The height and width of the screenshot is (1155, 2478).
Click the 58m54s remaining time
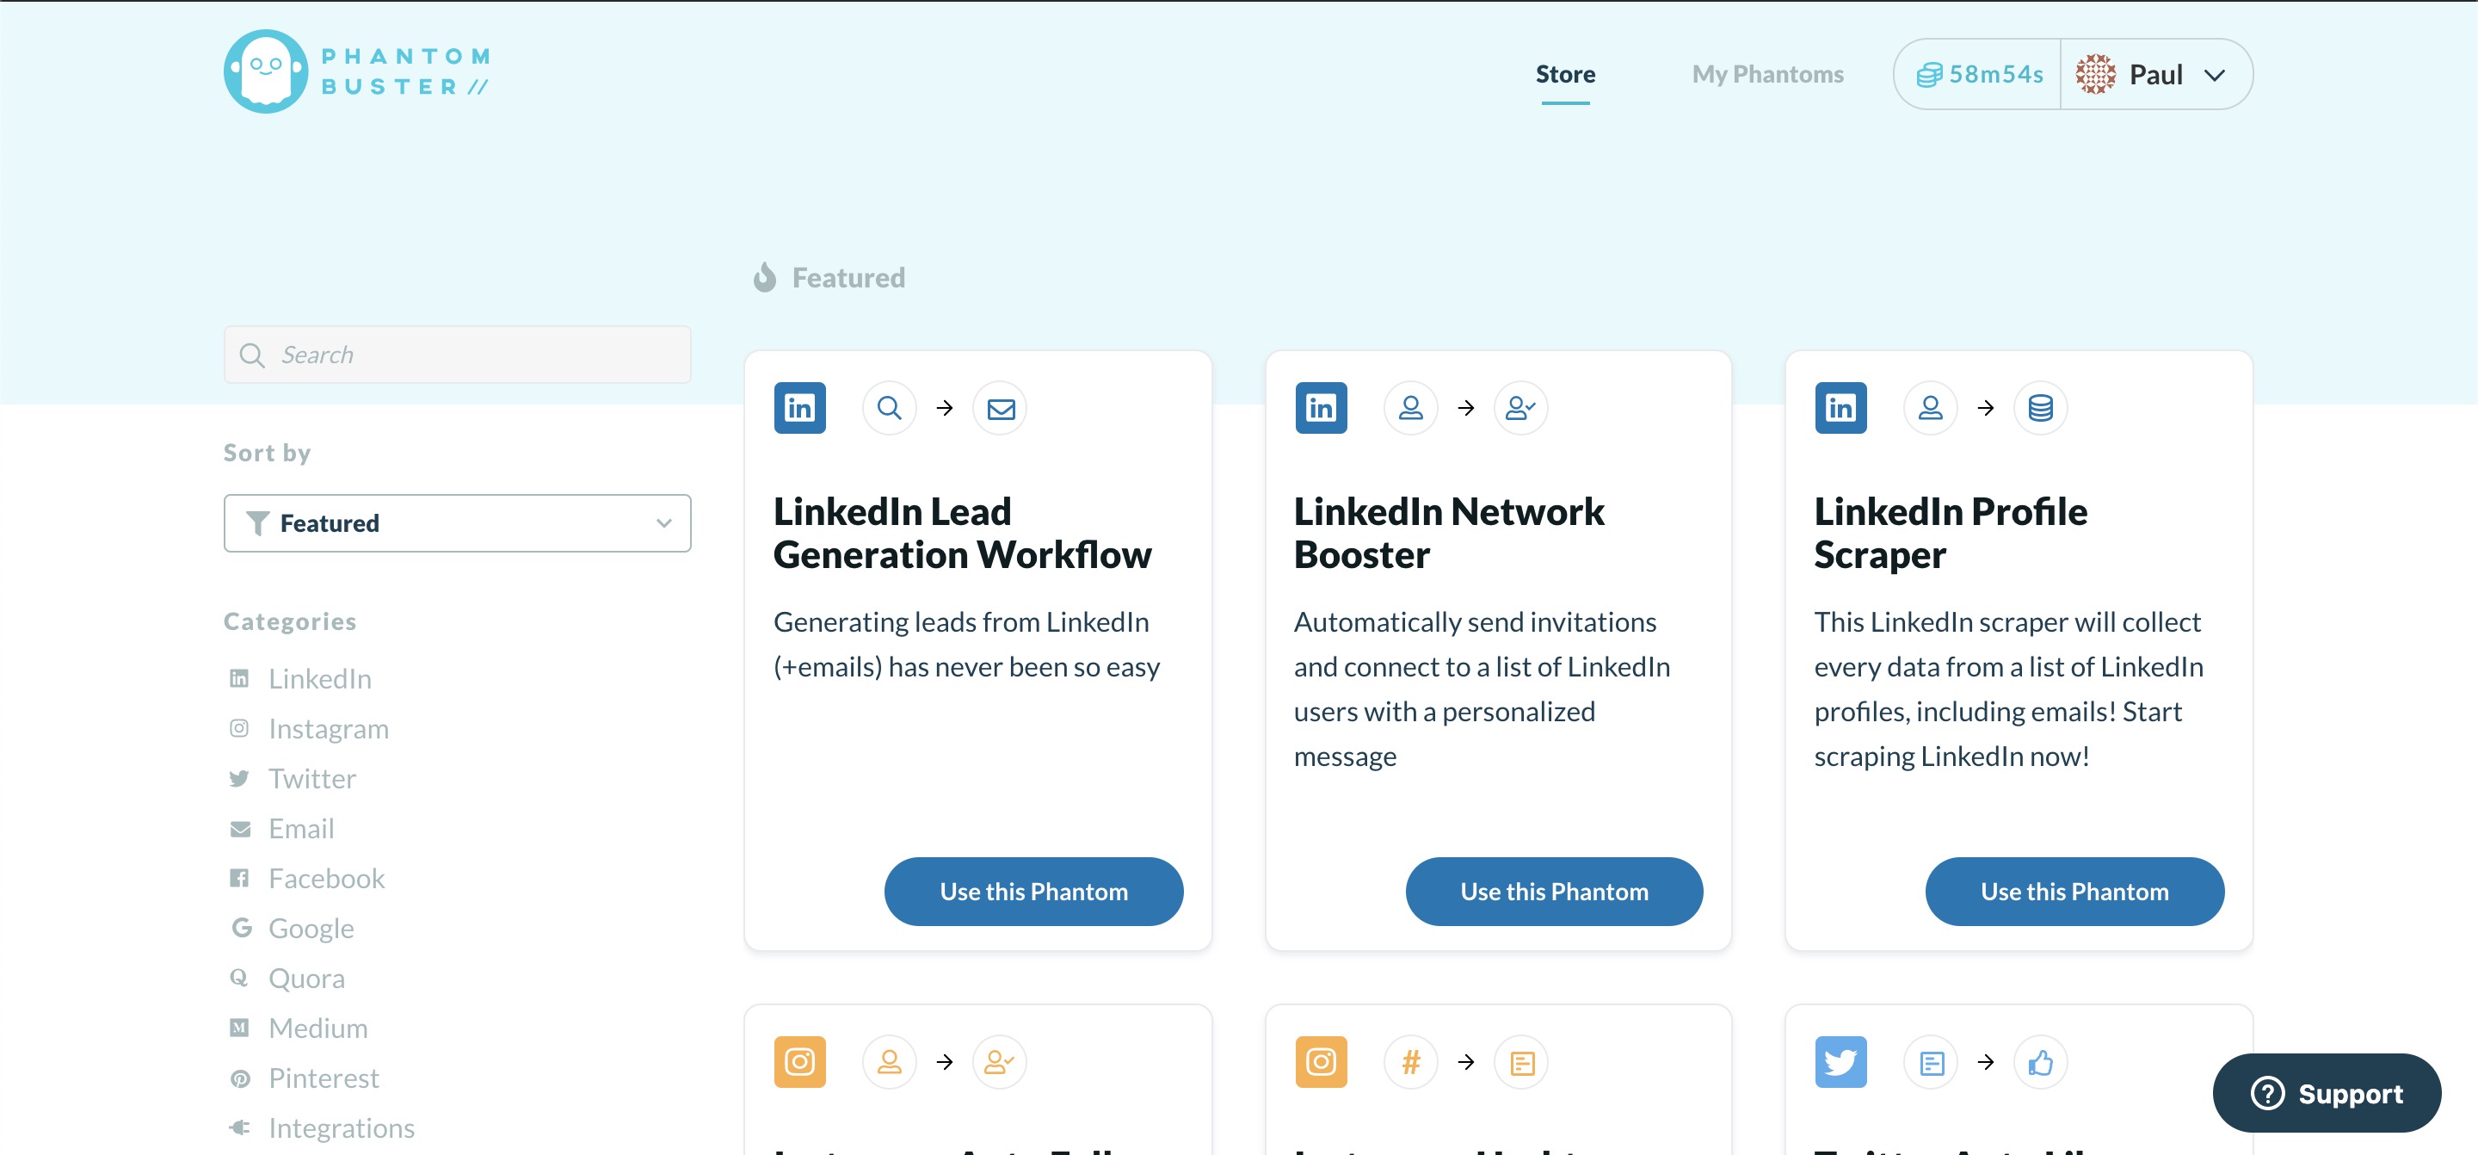coord(1996,74)
